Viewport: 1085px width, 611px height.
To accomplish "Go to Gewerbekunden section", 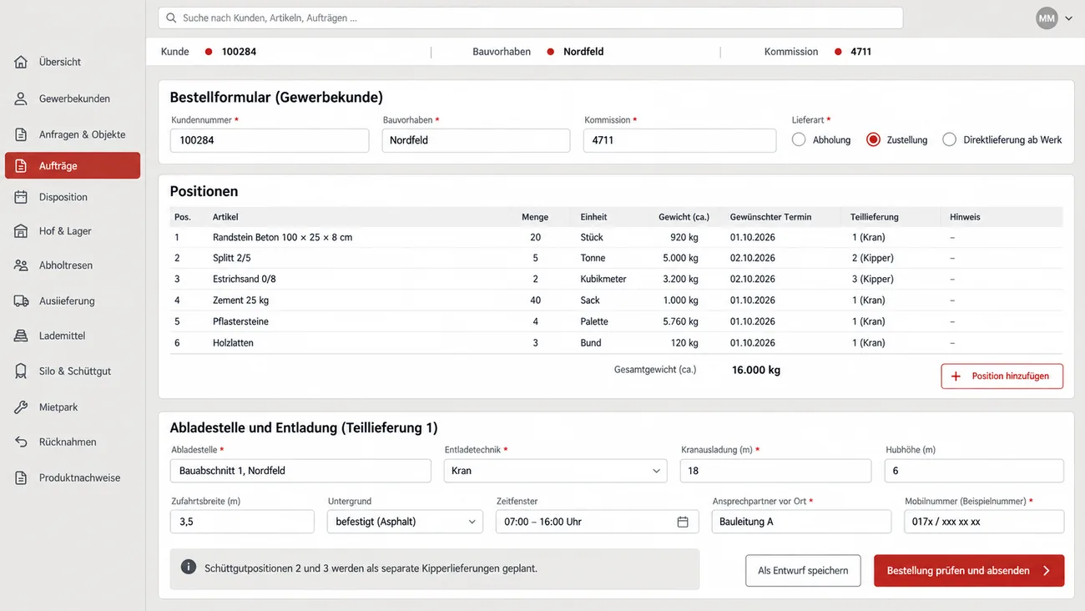I will point(72,98).
